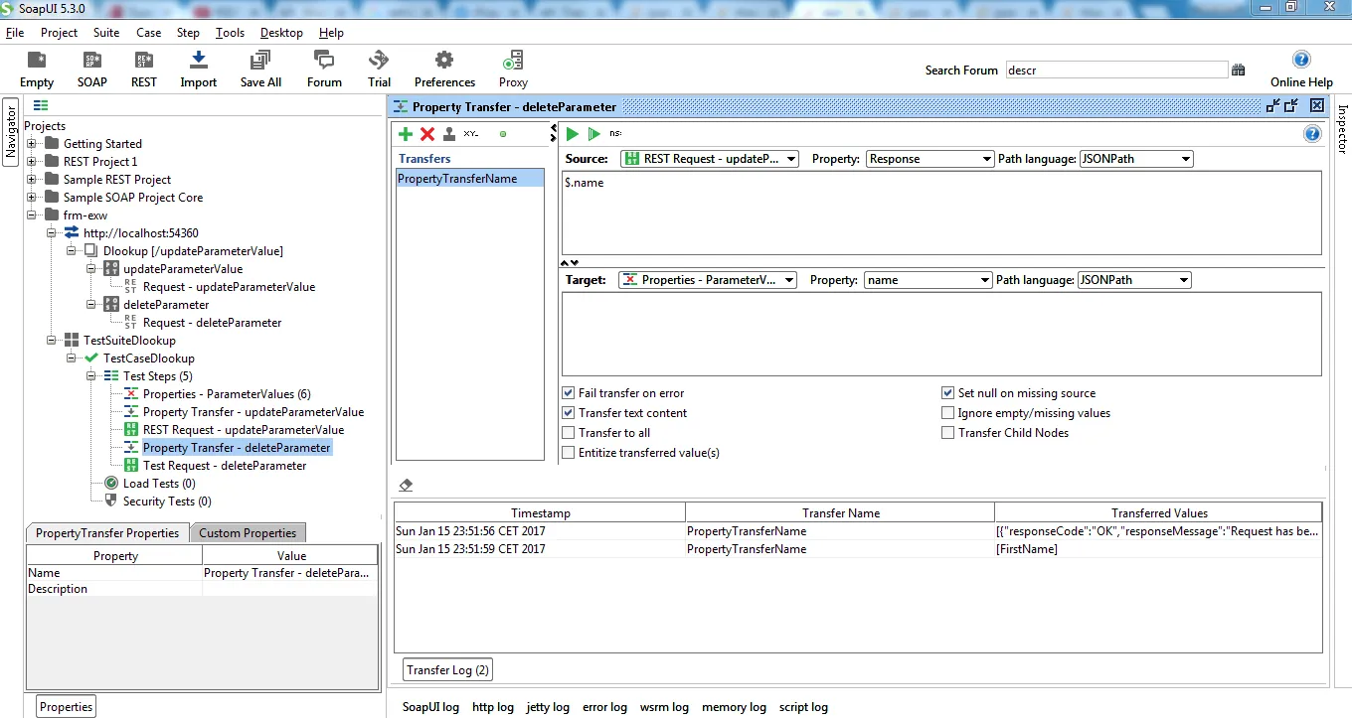Screen dimensions: 1352x718
Task: Open the Source step dropdown
Action: pos(710,159)
